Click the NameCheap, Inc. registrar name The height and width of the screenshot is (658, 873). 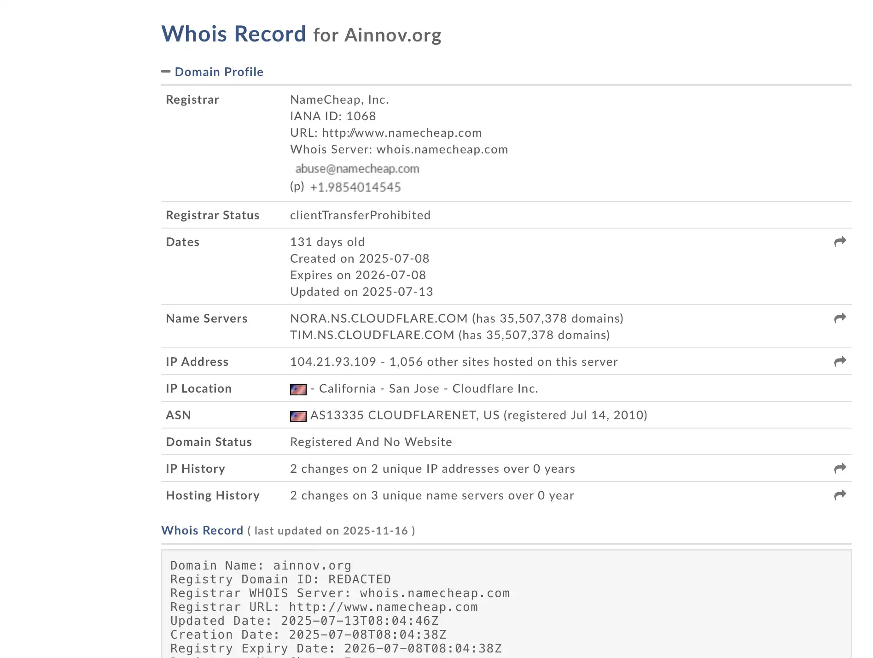339,100
